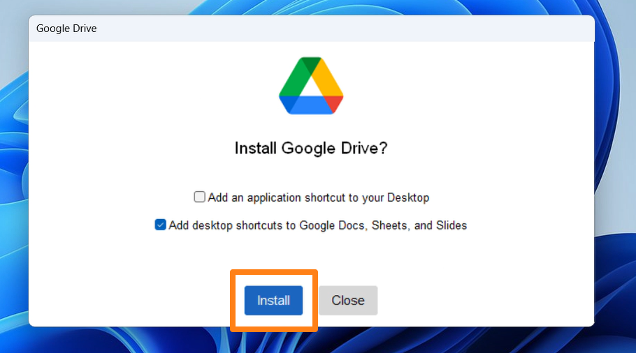636x353 pixels.
Task: Click the Close button
Action: pyautogui.click(x=348, y=301)
